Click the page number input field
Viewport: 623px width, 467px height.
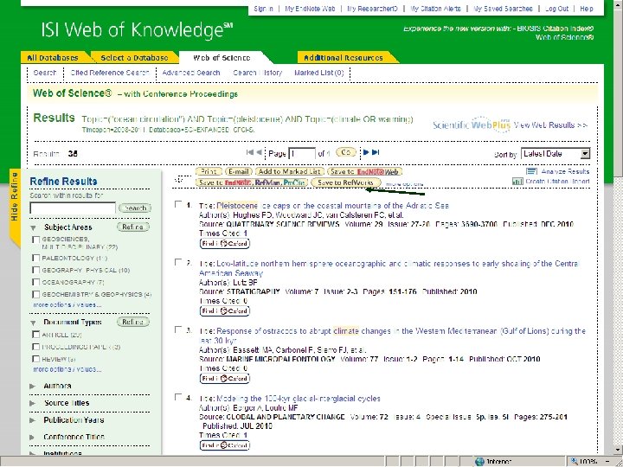click(302, 154)
